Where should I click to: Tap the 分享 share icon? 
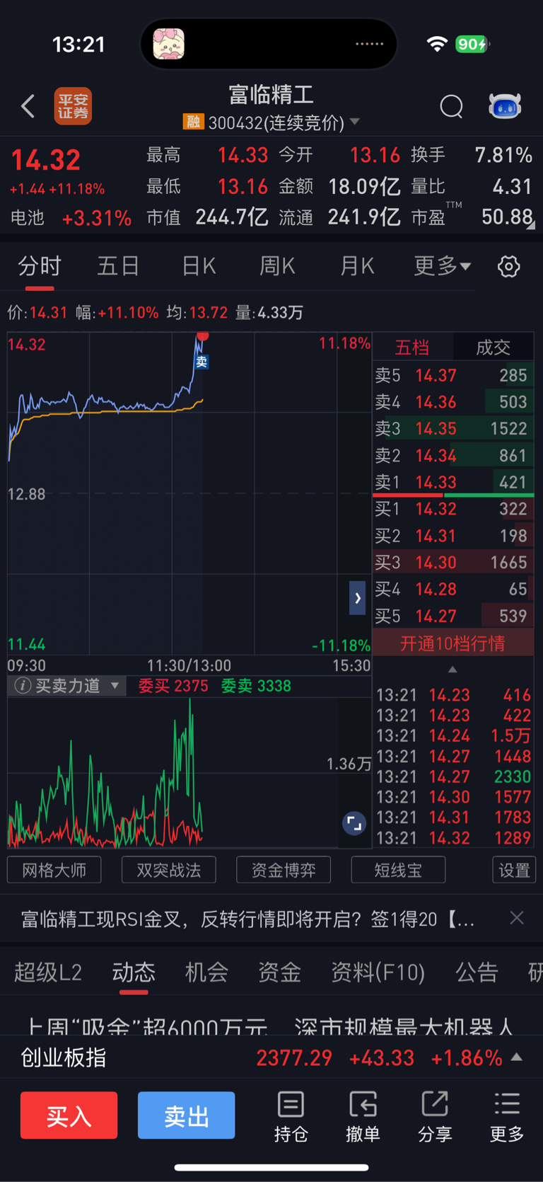pyautogui.click(x=435, y=1116)
